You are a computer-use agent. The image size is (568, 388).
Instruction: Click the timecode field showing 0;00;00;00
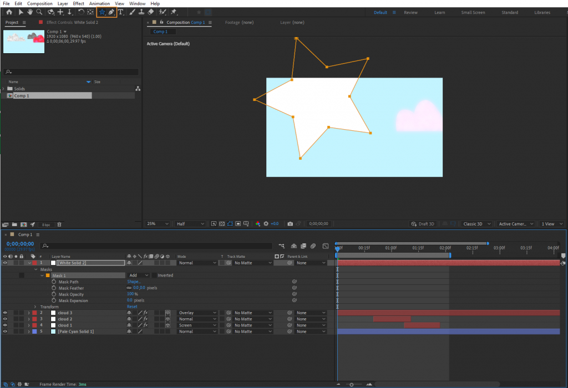point(19,243)
